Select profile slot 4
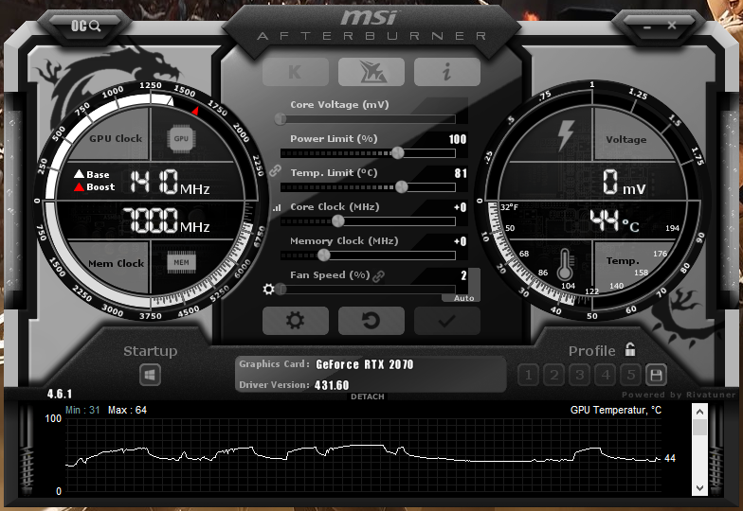 605,376
